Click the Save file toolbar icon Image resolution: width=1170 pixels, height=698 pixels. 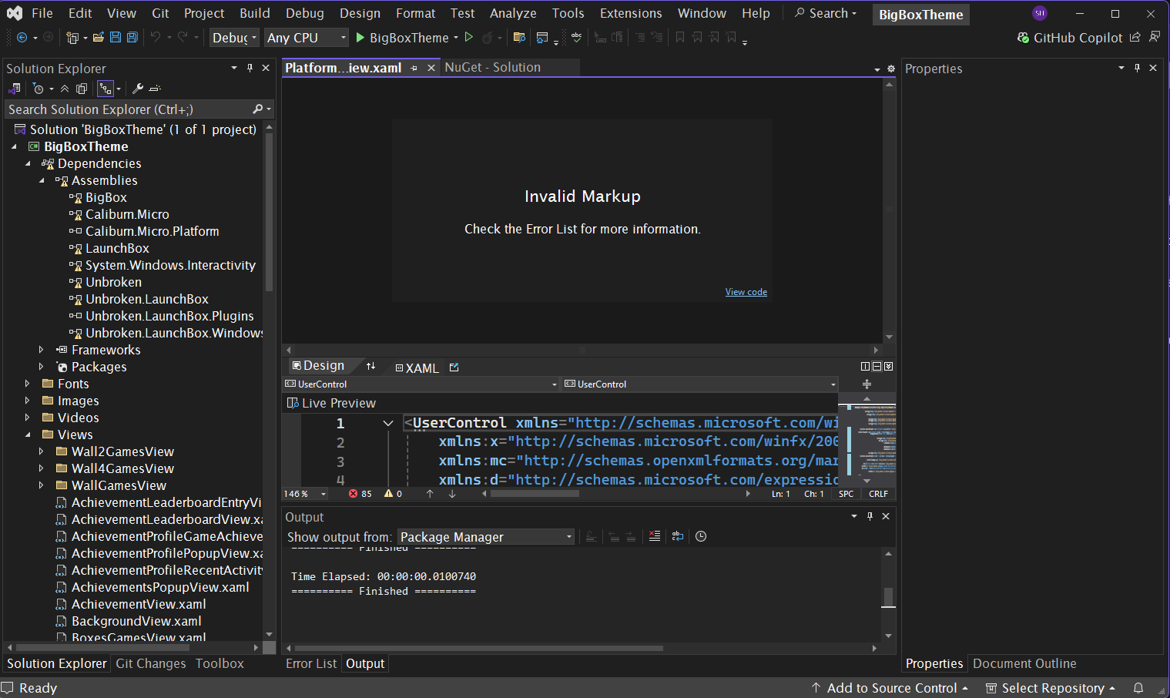coord(116,37)
